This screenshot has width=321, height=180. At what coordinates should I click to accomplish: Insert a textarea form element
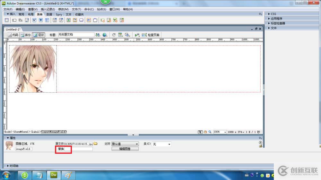tap(27, 20)
